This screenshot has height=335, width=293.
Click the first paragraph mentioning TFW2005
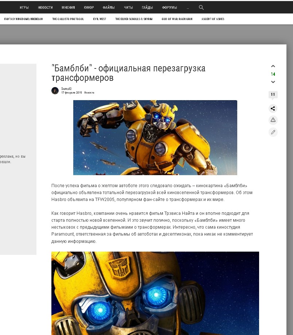click(x=152, y=193)
